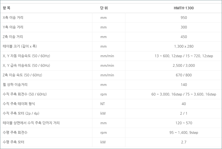Click the 95 ~ 1,400, 9step value
The image size is (222, 149).
pos(184,133)
